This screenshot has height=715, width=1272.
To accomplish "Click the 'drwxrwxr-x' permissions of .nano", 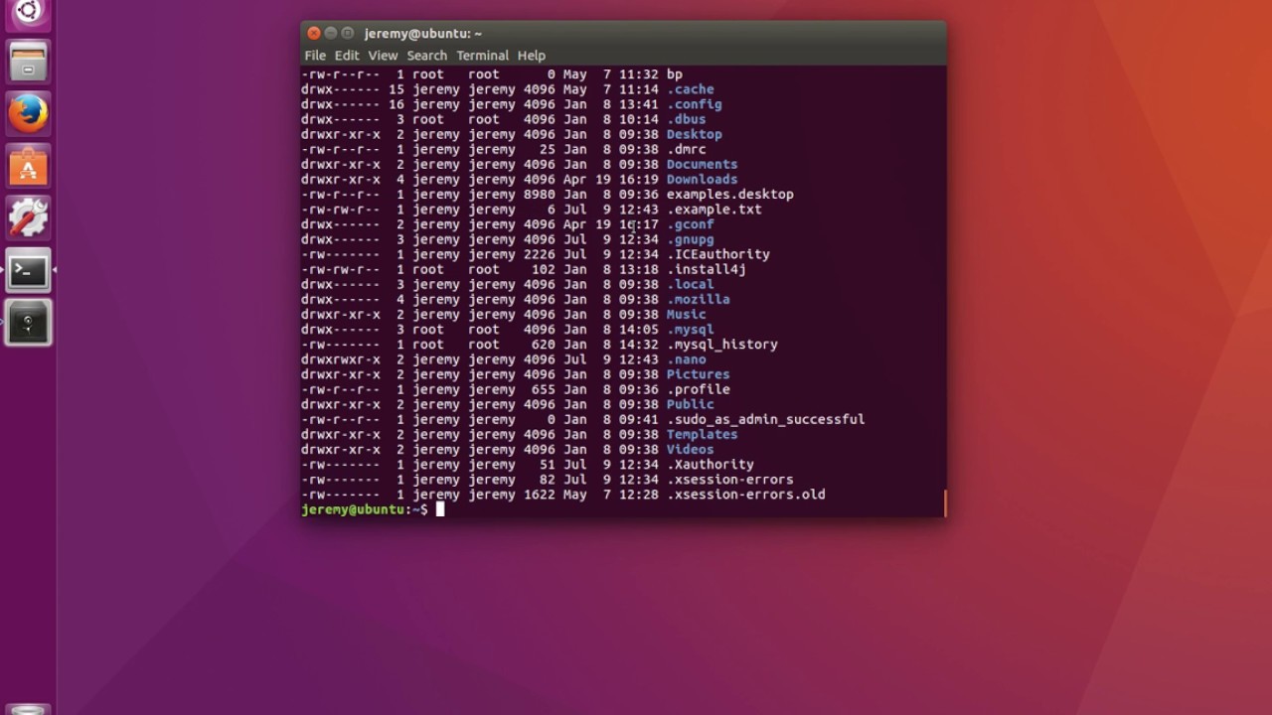I will coord(341,359).
